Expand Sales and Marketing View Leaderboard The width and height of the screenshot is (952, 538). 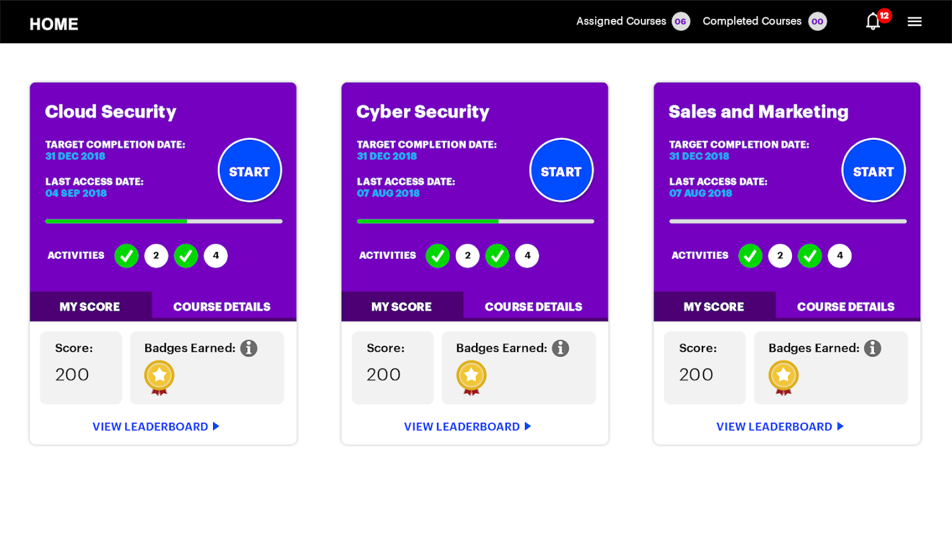(780, 426)
